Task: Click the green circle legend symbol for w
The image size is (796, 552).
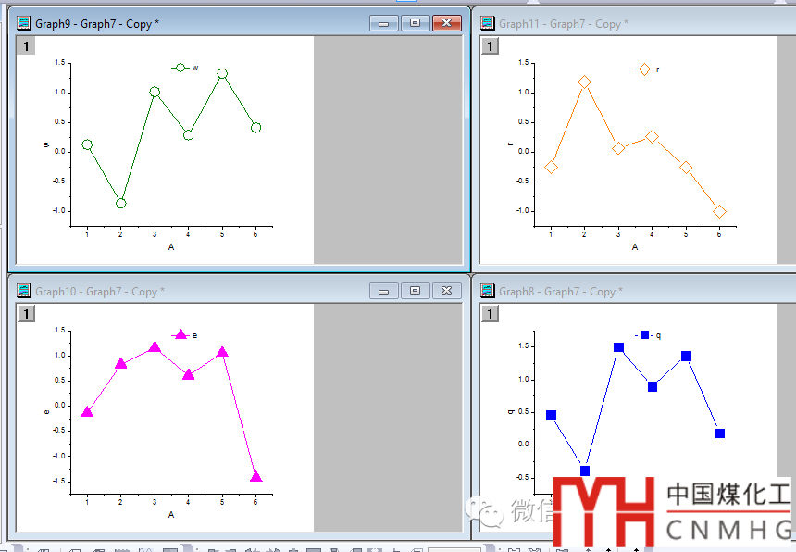Action: 180,68
